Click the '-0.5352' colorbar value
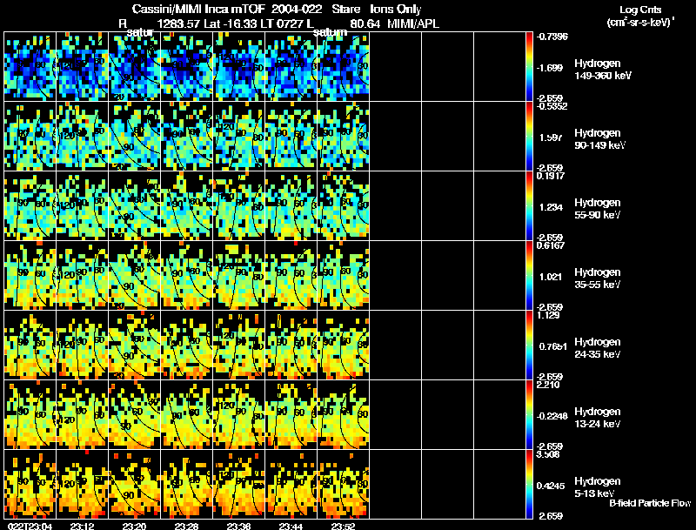 552,106
